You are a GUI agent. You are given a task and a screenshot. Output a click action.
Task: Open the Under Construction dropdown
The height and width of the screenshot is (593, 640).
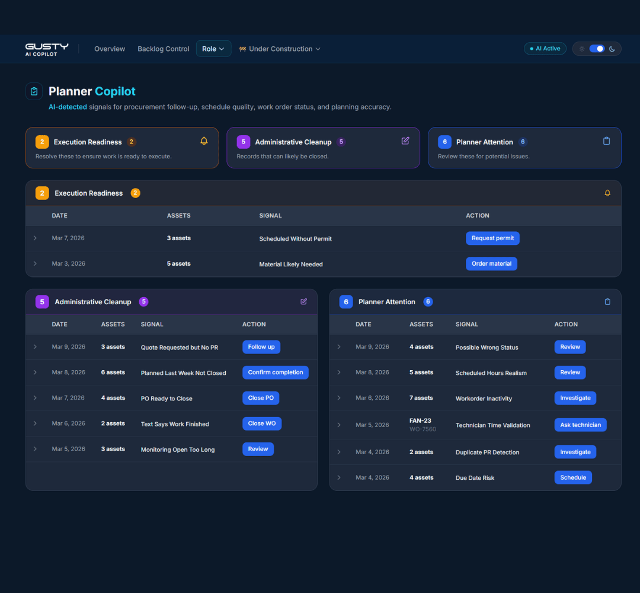(x=279, y=49)
